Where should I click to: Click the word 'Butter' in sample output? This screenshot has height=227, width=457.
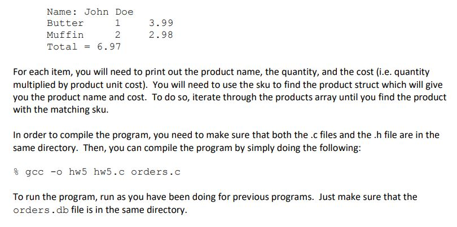(65, 23)
